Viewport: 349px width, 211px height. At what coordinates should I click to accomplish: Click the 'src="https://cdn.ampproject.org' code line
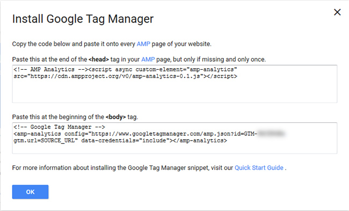[125, 76]
